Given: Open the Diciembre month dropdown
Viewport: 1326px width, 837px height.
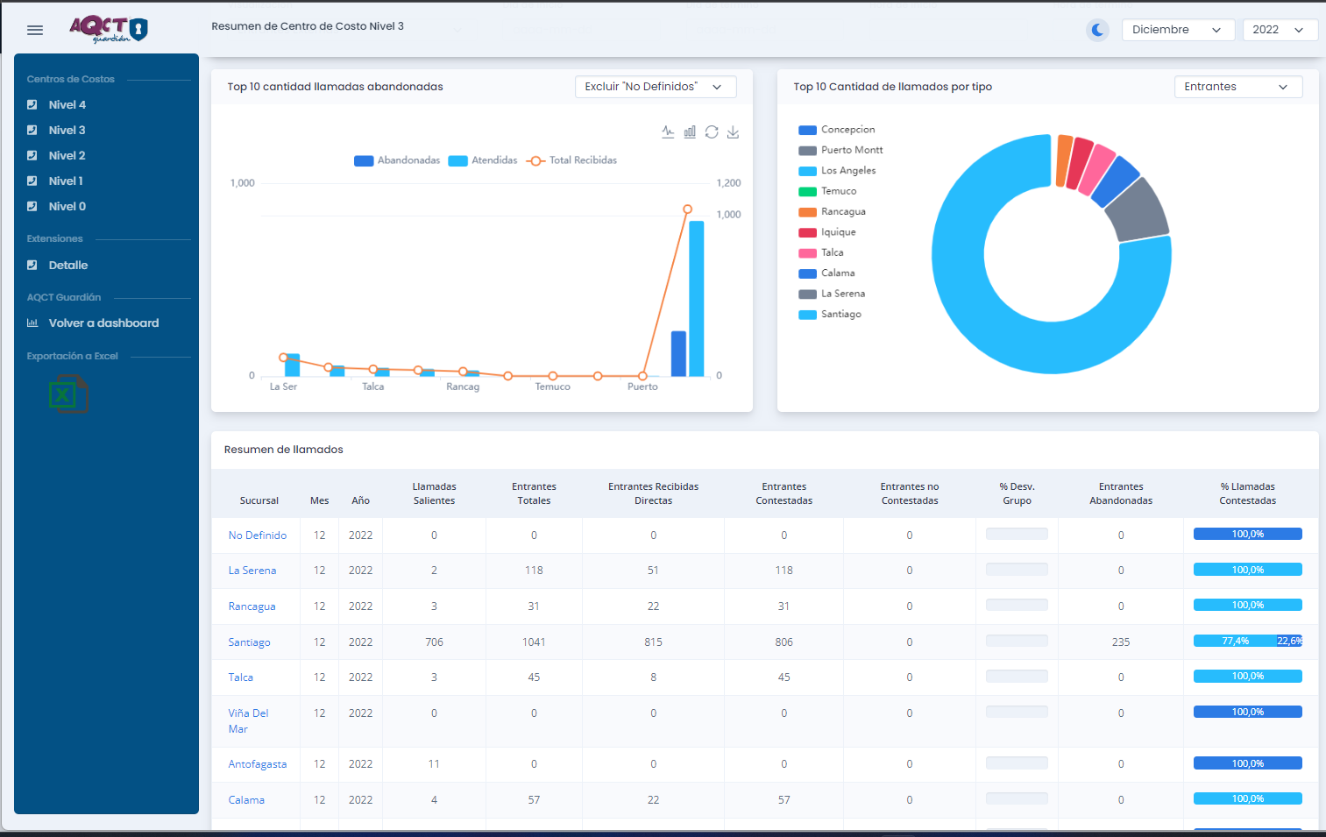Looking at the screenshot, I should pyautogui.click(x=1177, y=30).
